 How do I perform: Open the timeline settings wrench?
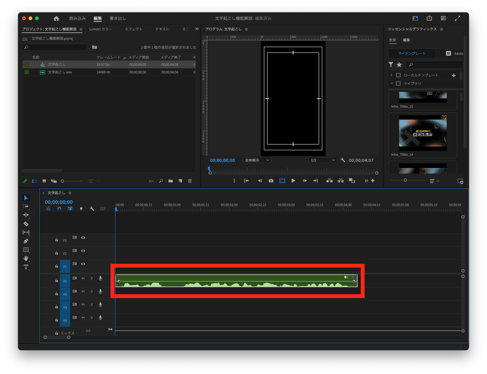coord(92,208)
